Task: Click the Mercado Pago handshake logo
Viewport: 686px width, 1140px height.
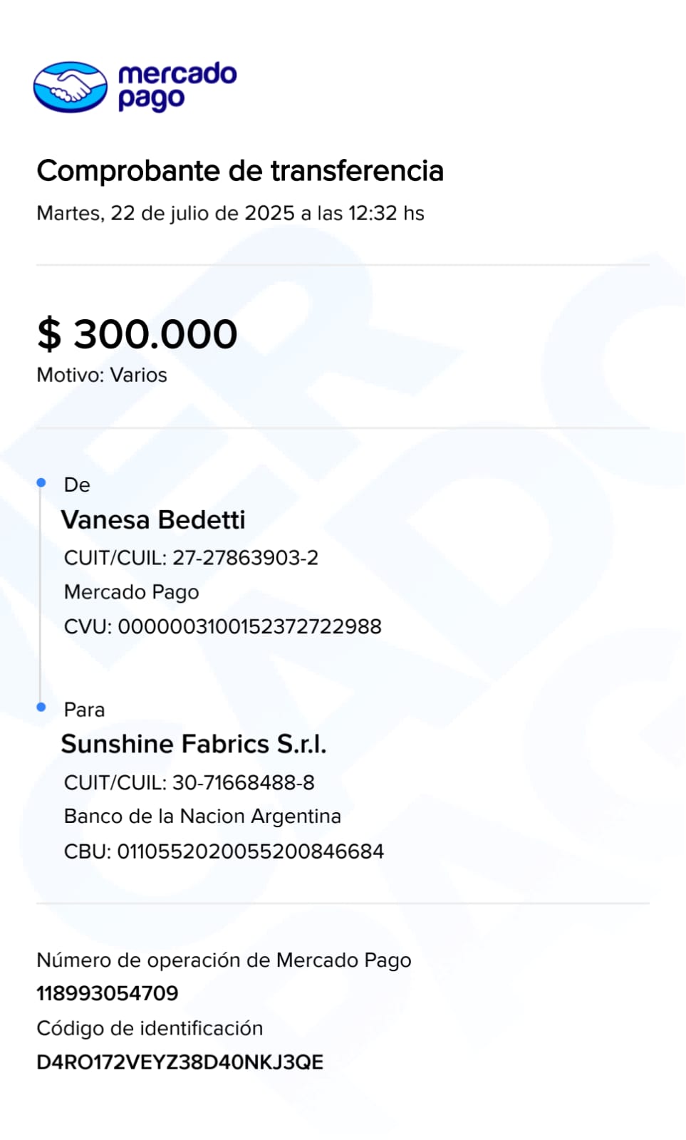Action: point(70,87)
